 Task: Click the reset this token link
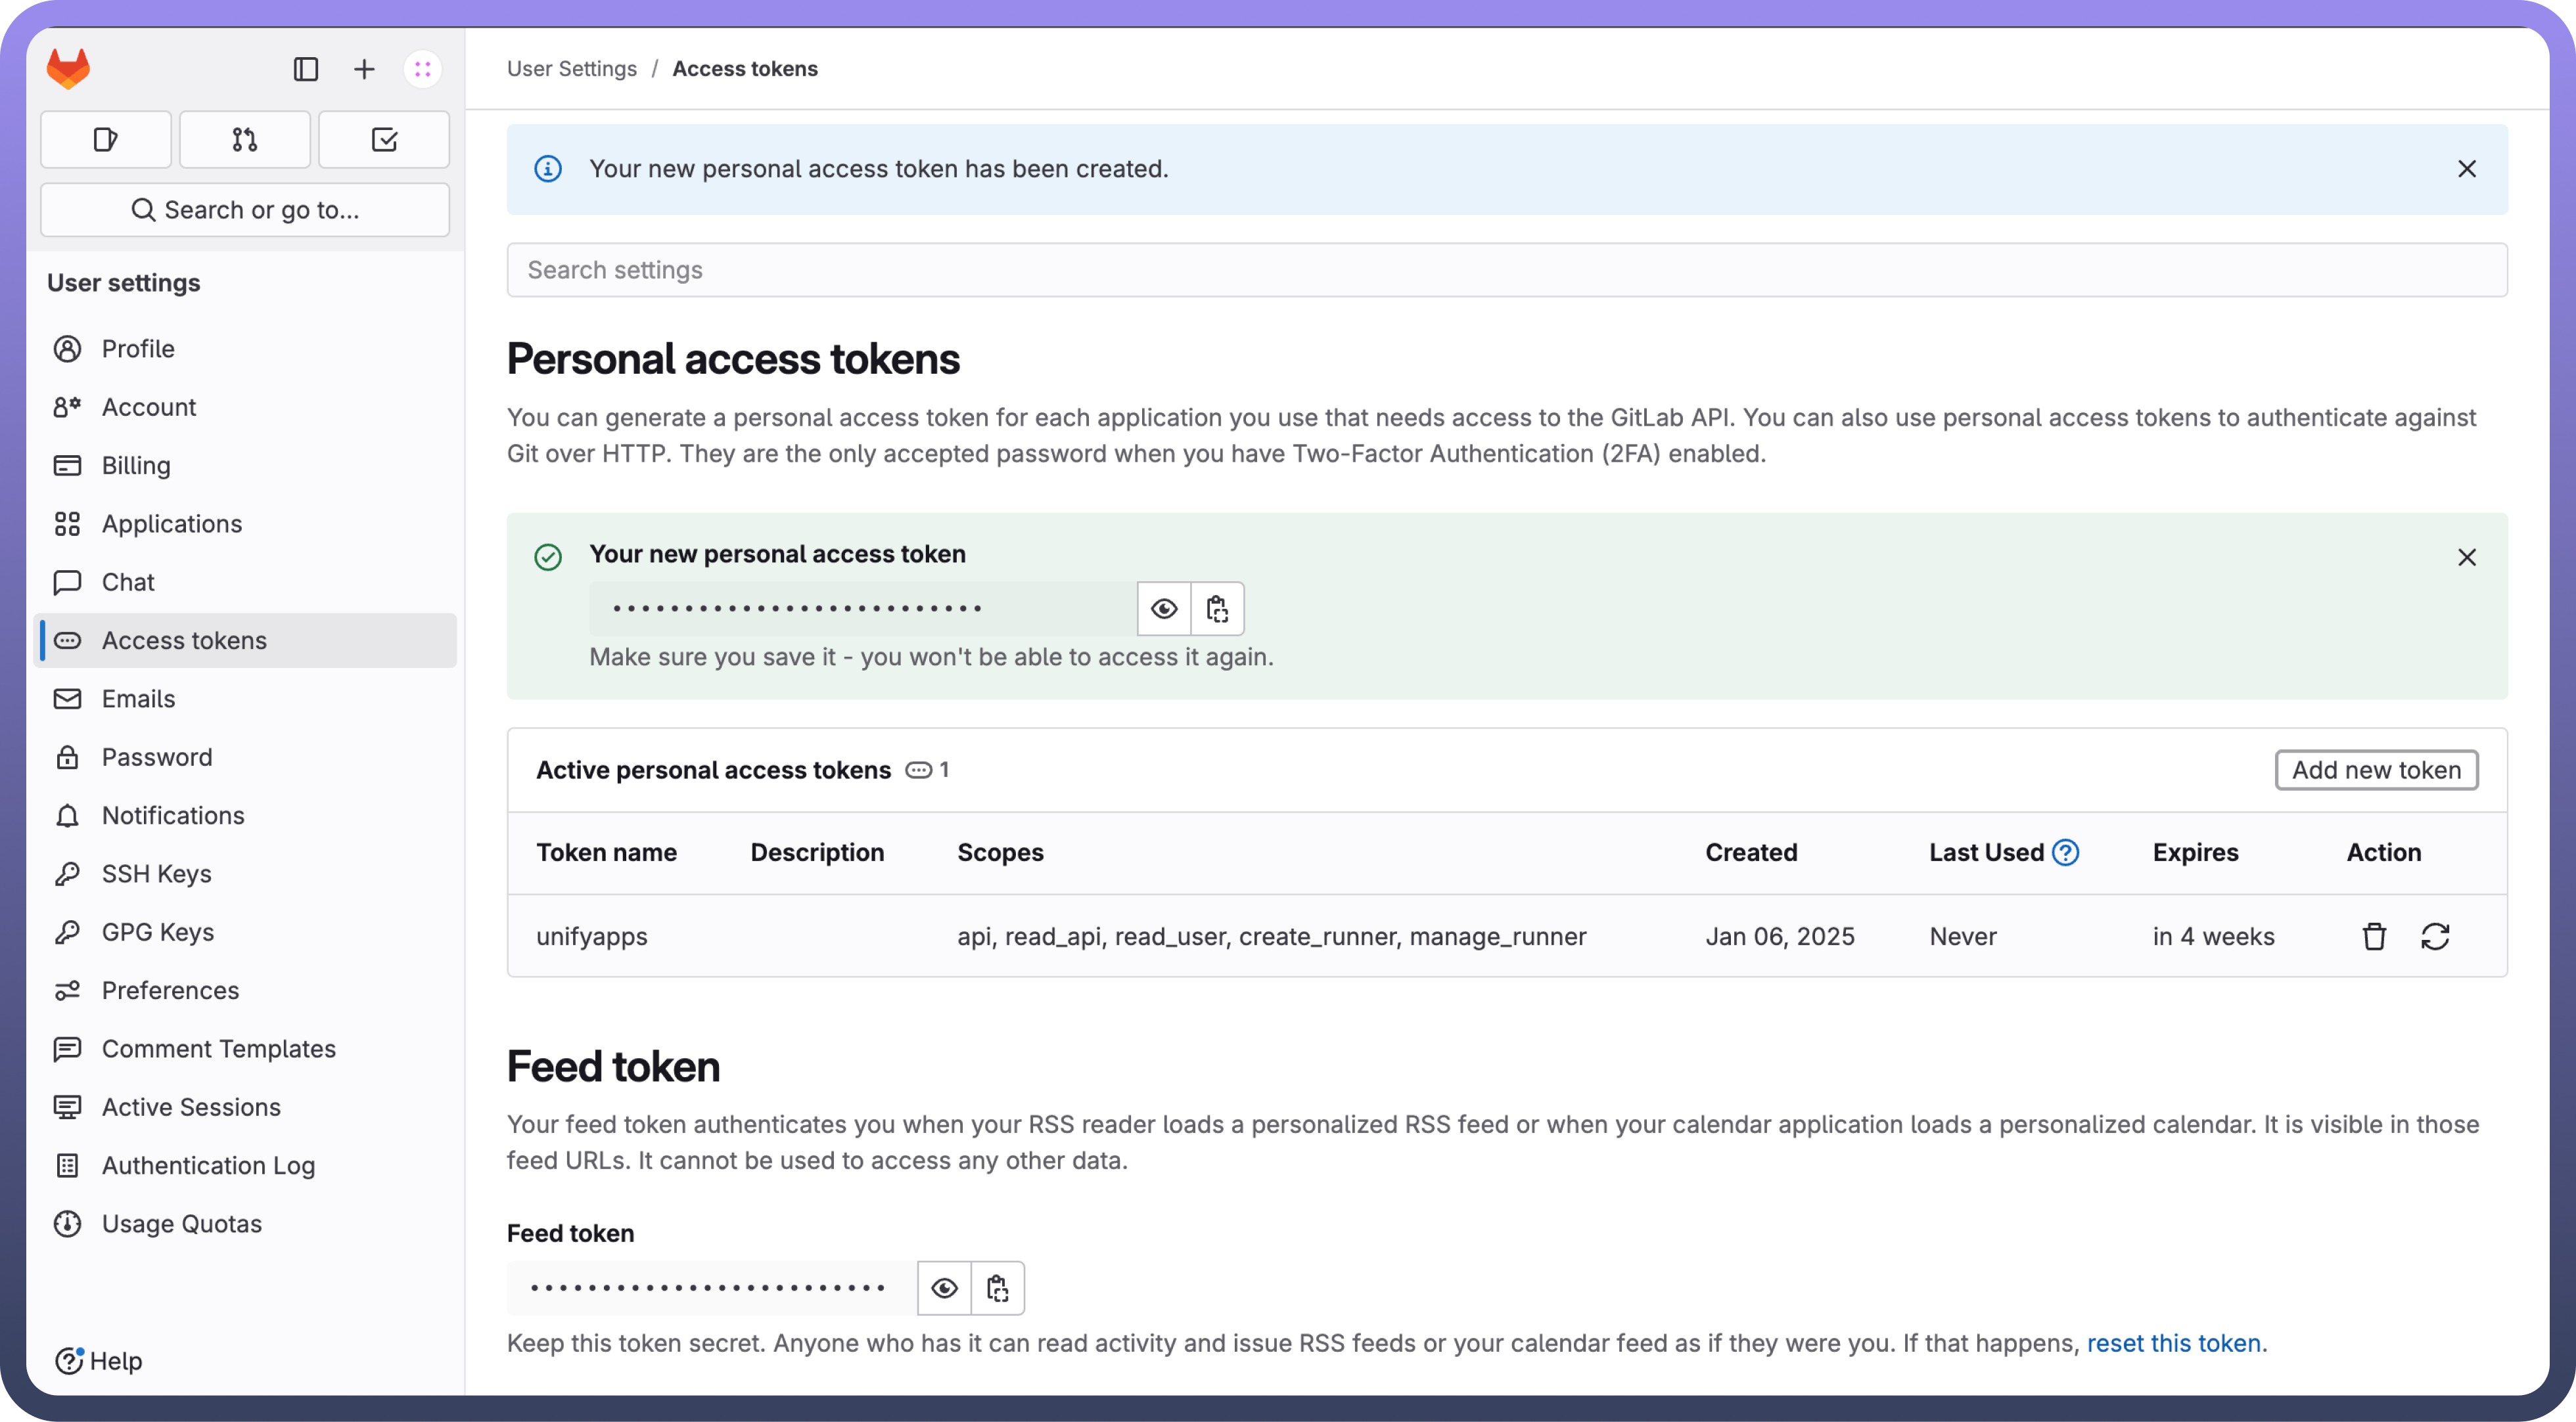tap(2173, 1343)
